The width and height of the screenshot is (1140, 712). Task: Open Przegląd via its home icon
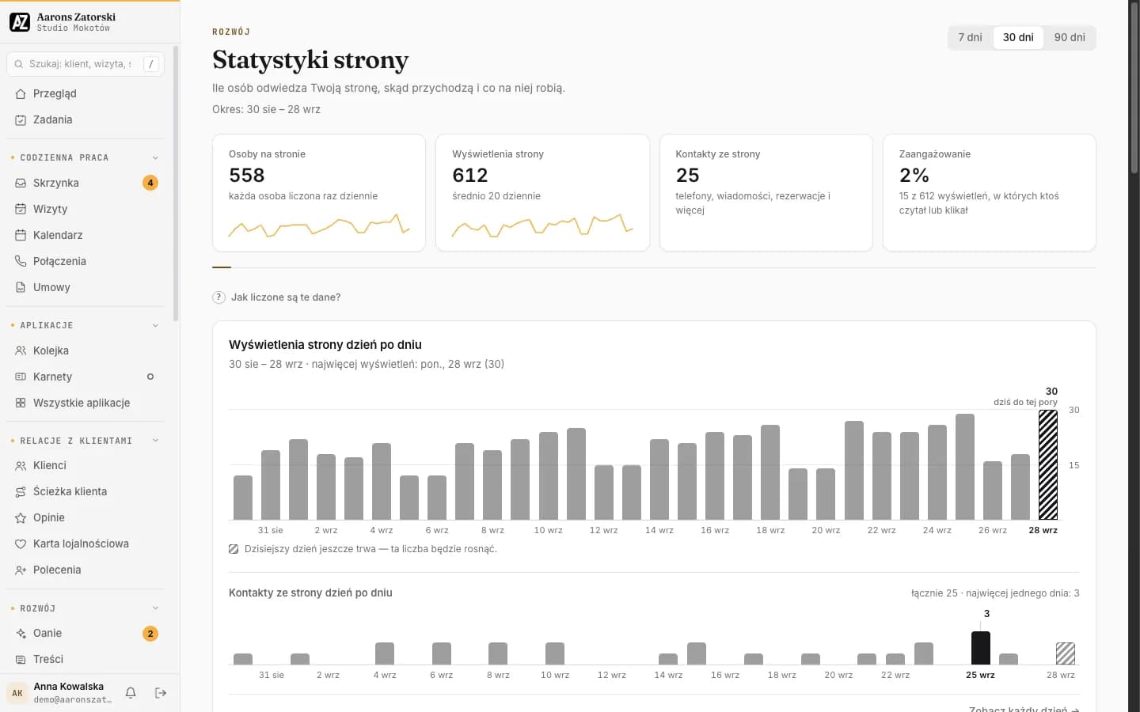click(21, 93)
